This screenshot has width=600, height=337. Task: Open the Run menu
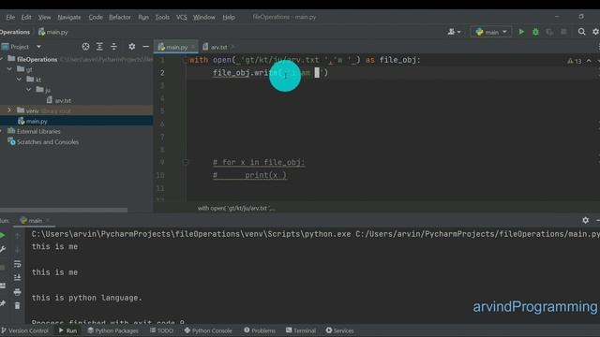click(143, 17)
